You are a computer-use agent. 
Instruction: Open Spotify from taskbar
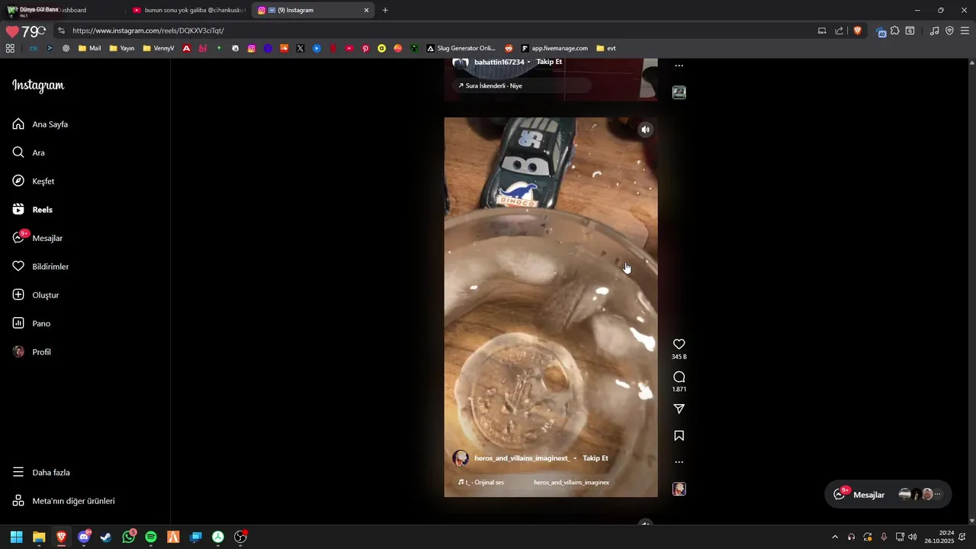151,537
